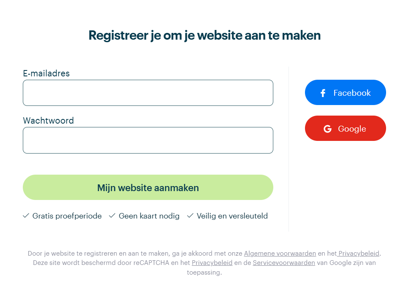
Task: Focus the E-mailadres input field
Action: click(x=148, y=93)
